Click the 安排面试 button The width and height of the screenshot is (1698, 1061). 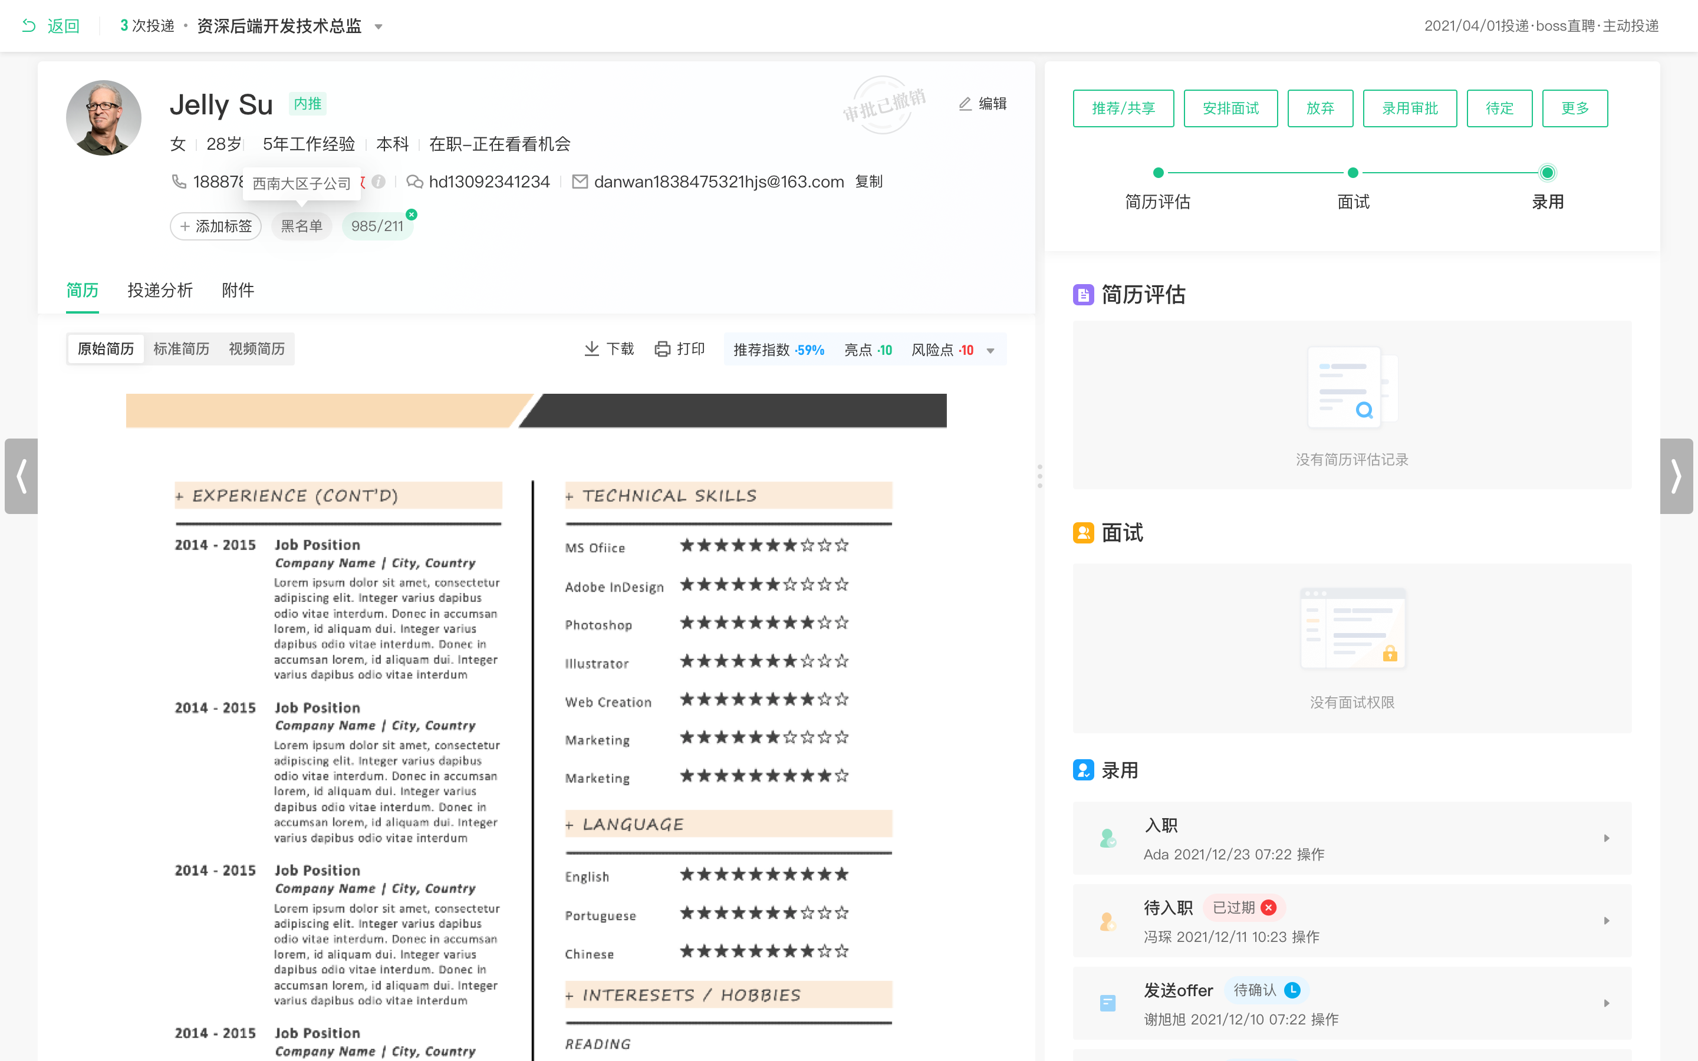point(1230,108)
